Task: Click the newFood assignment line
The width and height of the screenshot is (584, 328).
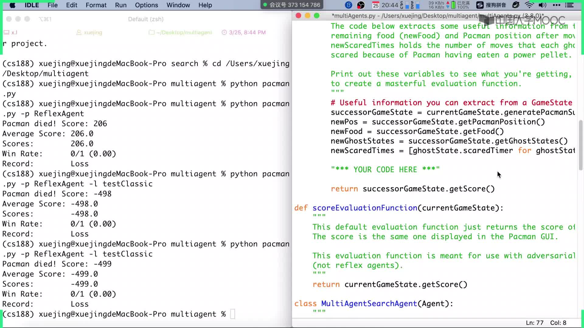Action: [x=417, y=131]
